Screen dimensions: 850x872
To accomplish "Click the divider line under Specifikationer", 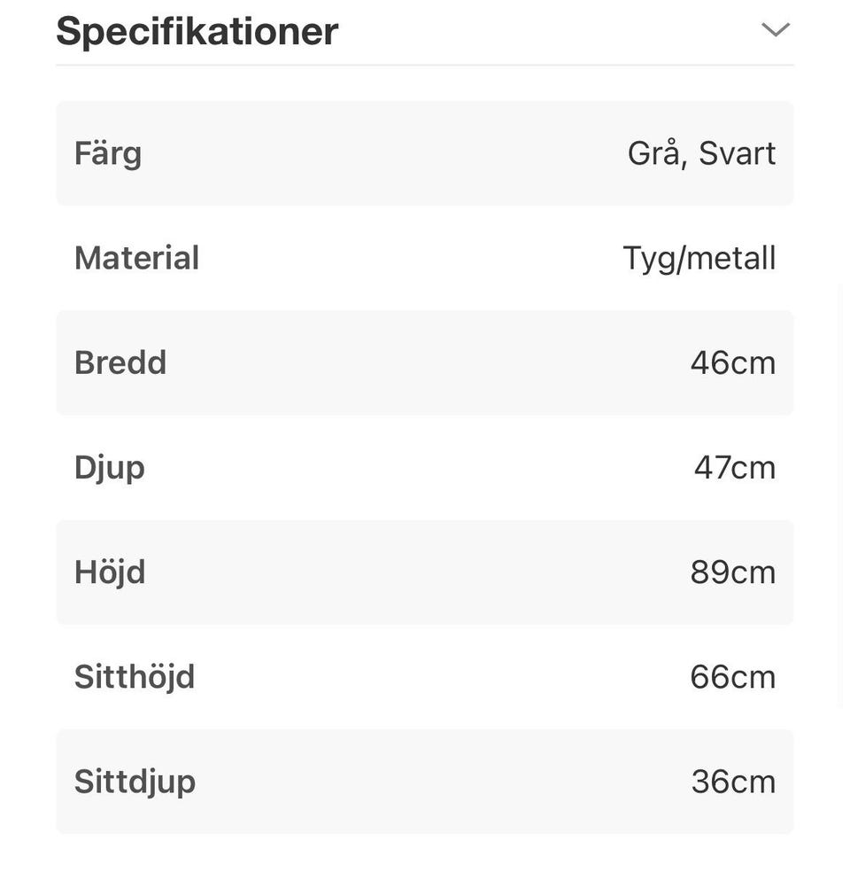I will point(425,65).
